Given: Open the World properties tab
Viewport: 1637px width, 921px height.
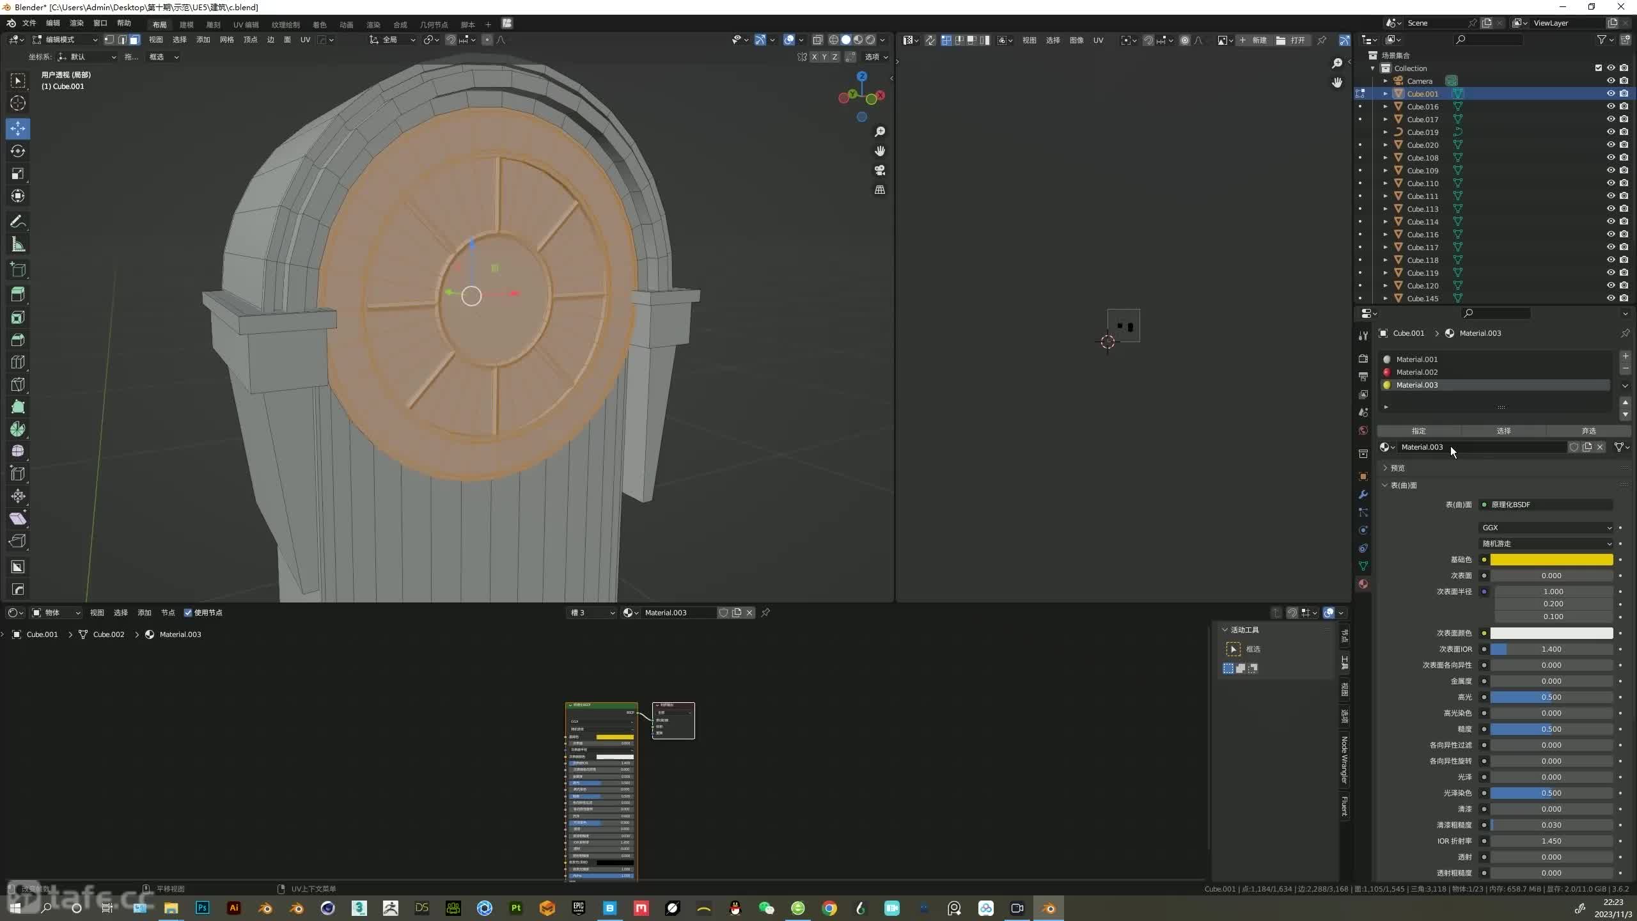Looking at the screenshot, I should coord(1363,430).
